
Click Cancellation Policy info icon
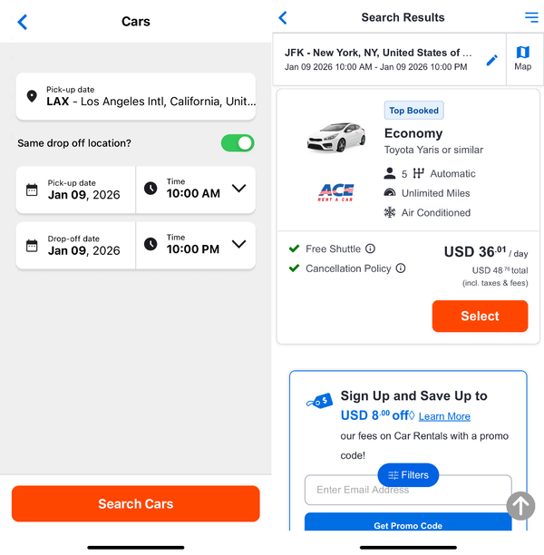click(x=401, y=268)
